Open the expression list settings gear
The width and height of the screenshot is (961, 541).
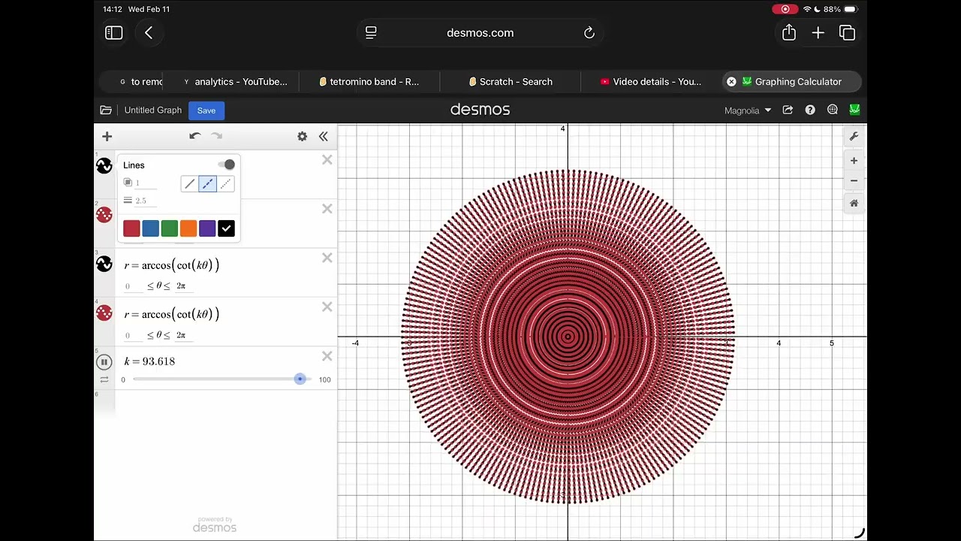[302, 136]
